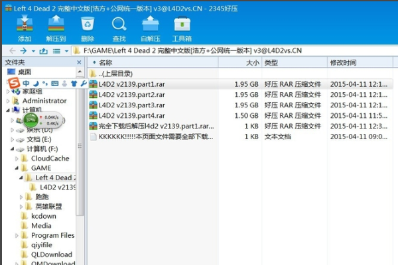This screenshot has width=398, height=265.
Task: Click folder tree scroll up arrow
Action: click(x=80, y=72)
